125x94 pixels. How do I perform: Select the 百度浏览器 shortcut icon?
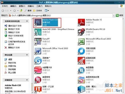pyautogui.click(x=81, y=51)
